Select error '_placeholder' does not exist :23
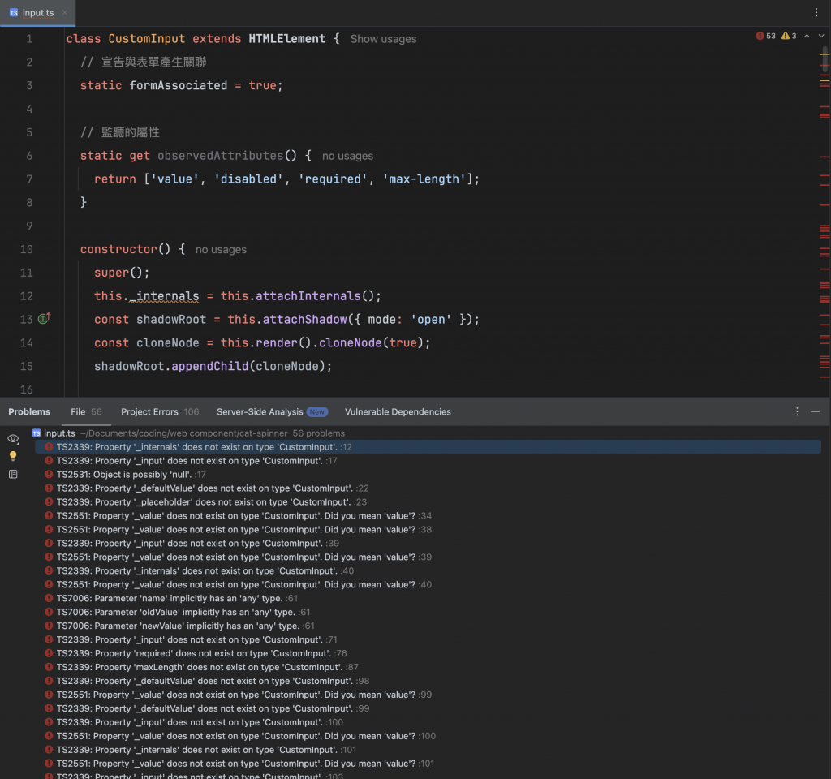The height and width of the screenshot is (779, 831). (205, 502)
